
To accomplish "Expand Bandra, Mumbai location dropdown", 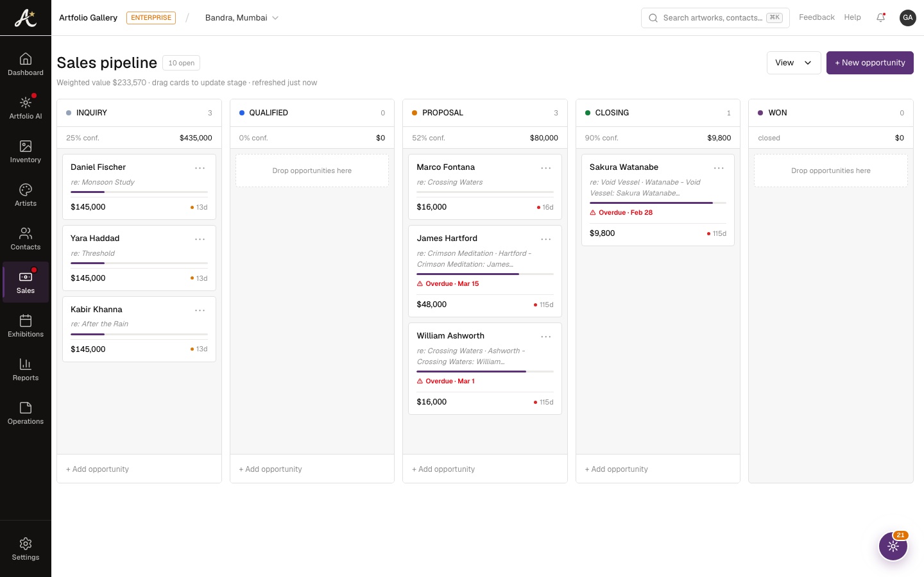I will (x=242, y=18).
